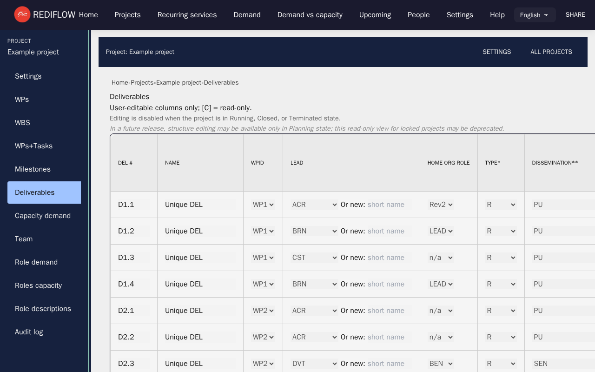Viewport: 595px width, 372px height.
Task: Open the Type dropdown for D2.1
Action: (501, 311)
